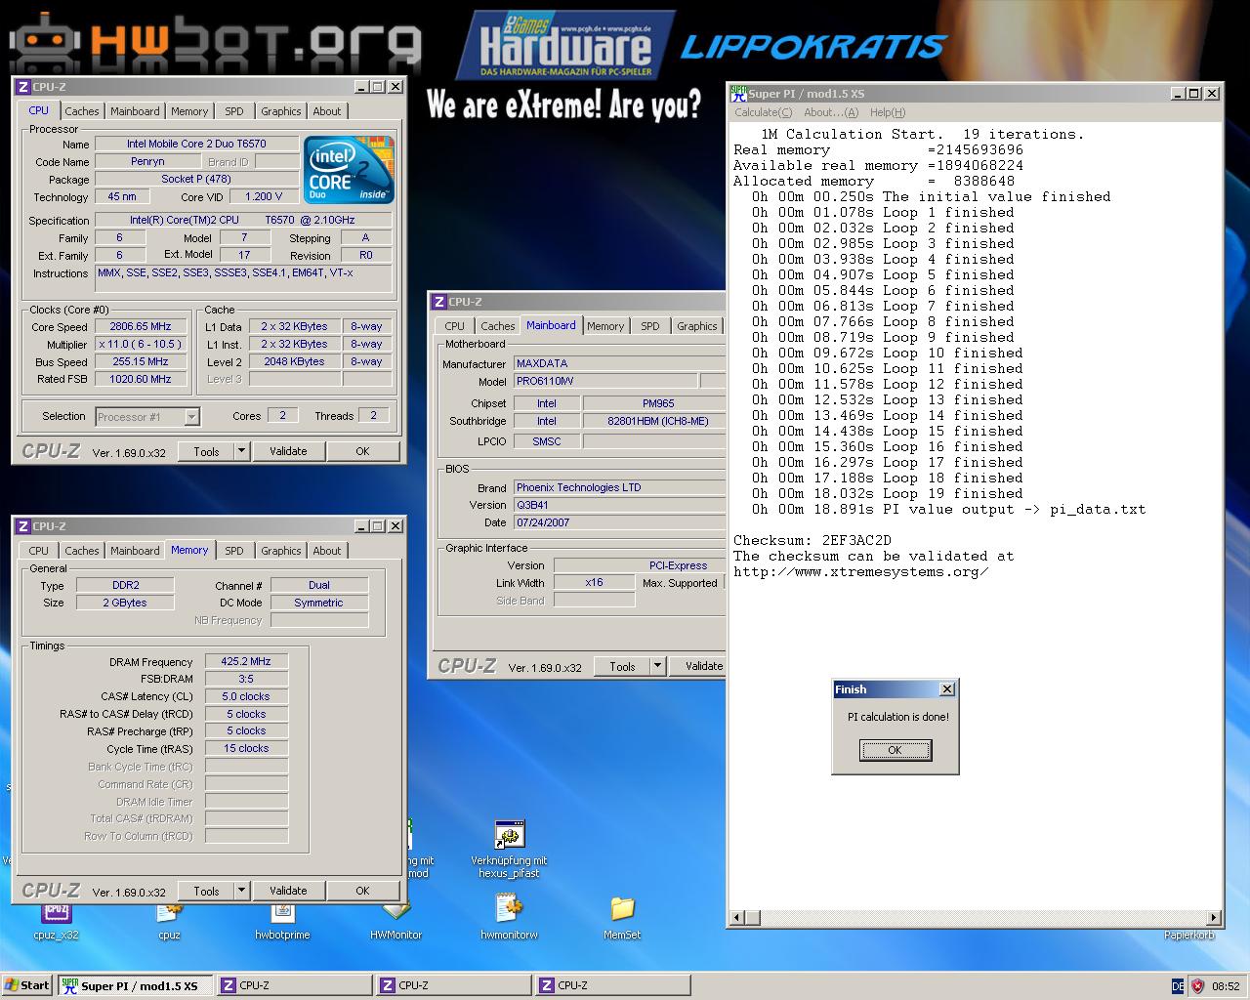The width and height of the screenshot is (1250, 1000).
Task: Click Super PI horizontal scrollbar right arrow
Action: pos(1214,917)
